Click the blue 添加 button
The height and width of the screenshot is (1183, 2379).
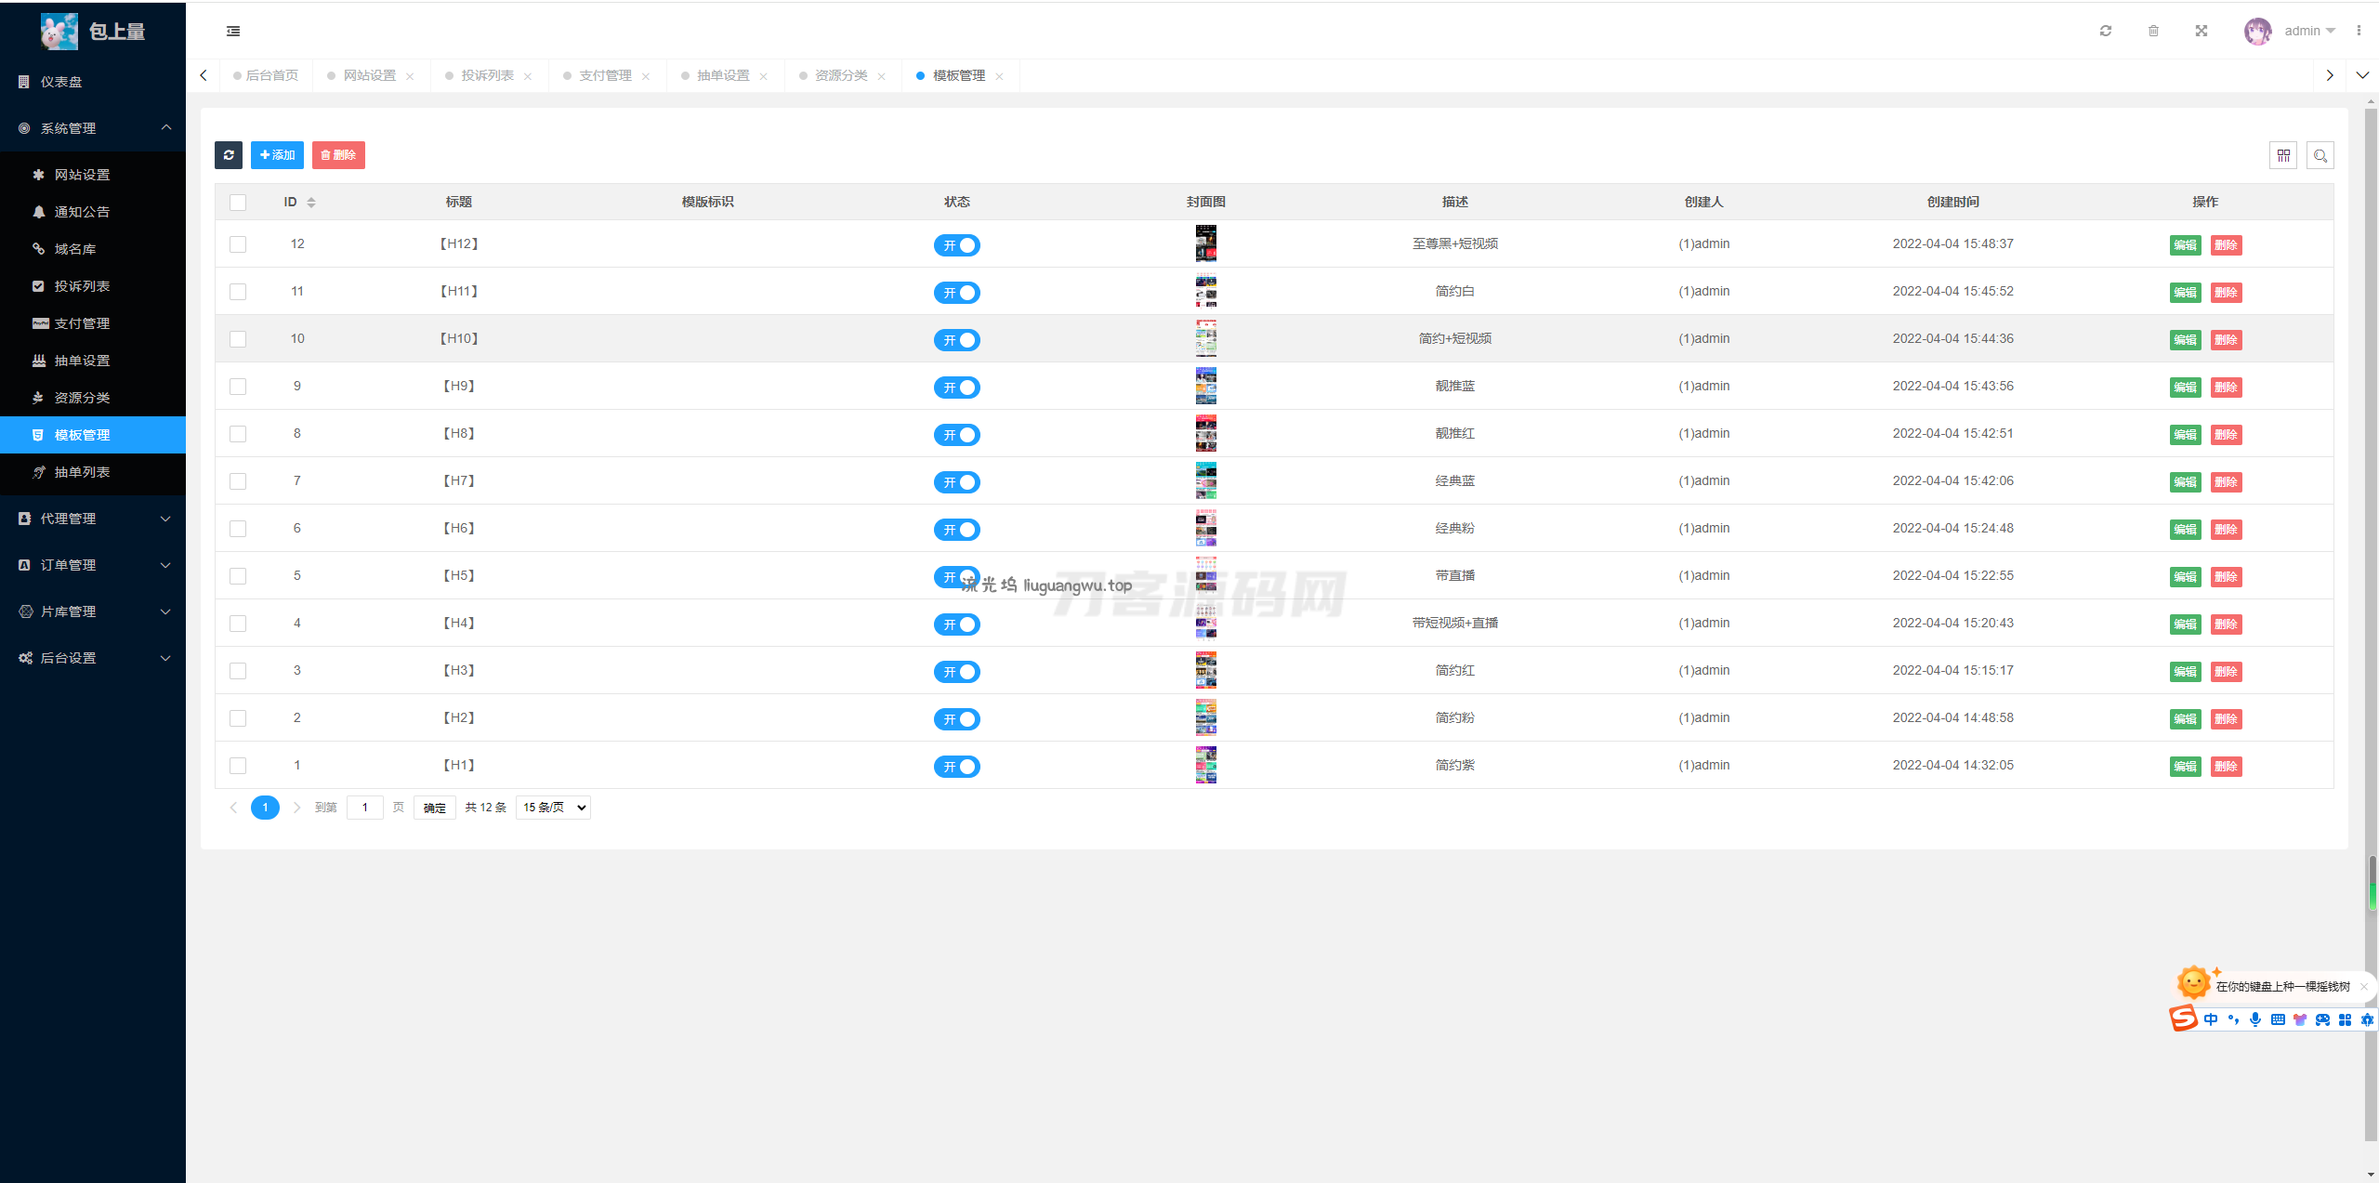coord(277,155)
